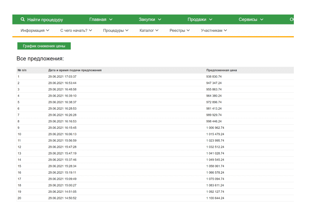Open the С чего начать? submenu
Viewport: 309px width, 219px height.
coord(76,31)
